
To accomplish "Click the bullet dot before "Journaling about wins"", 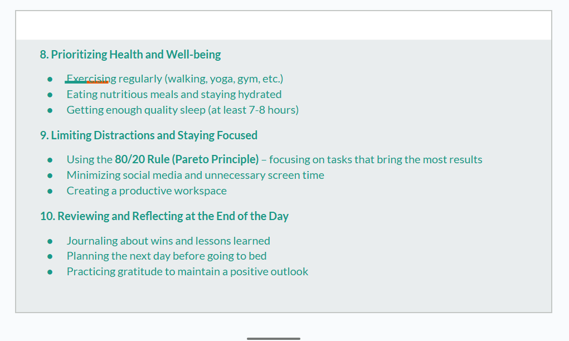I will 50,241.
